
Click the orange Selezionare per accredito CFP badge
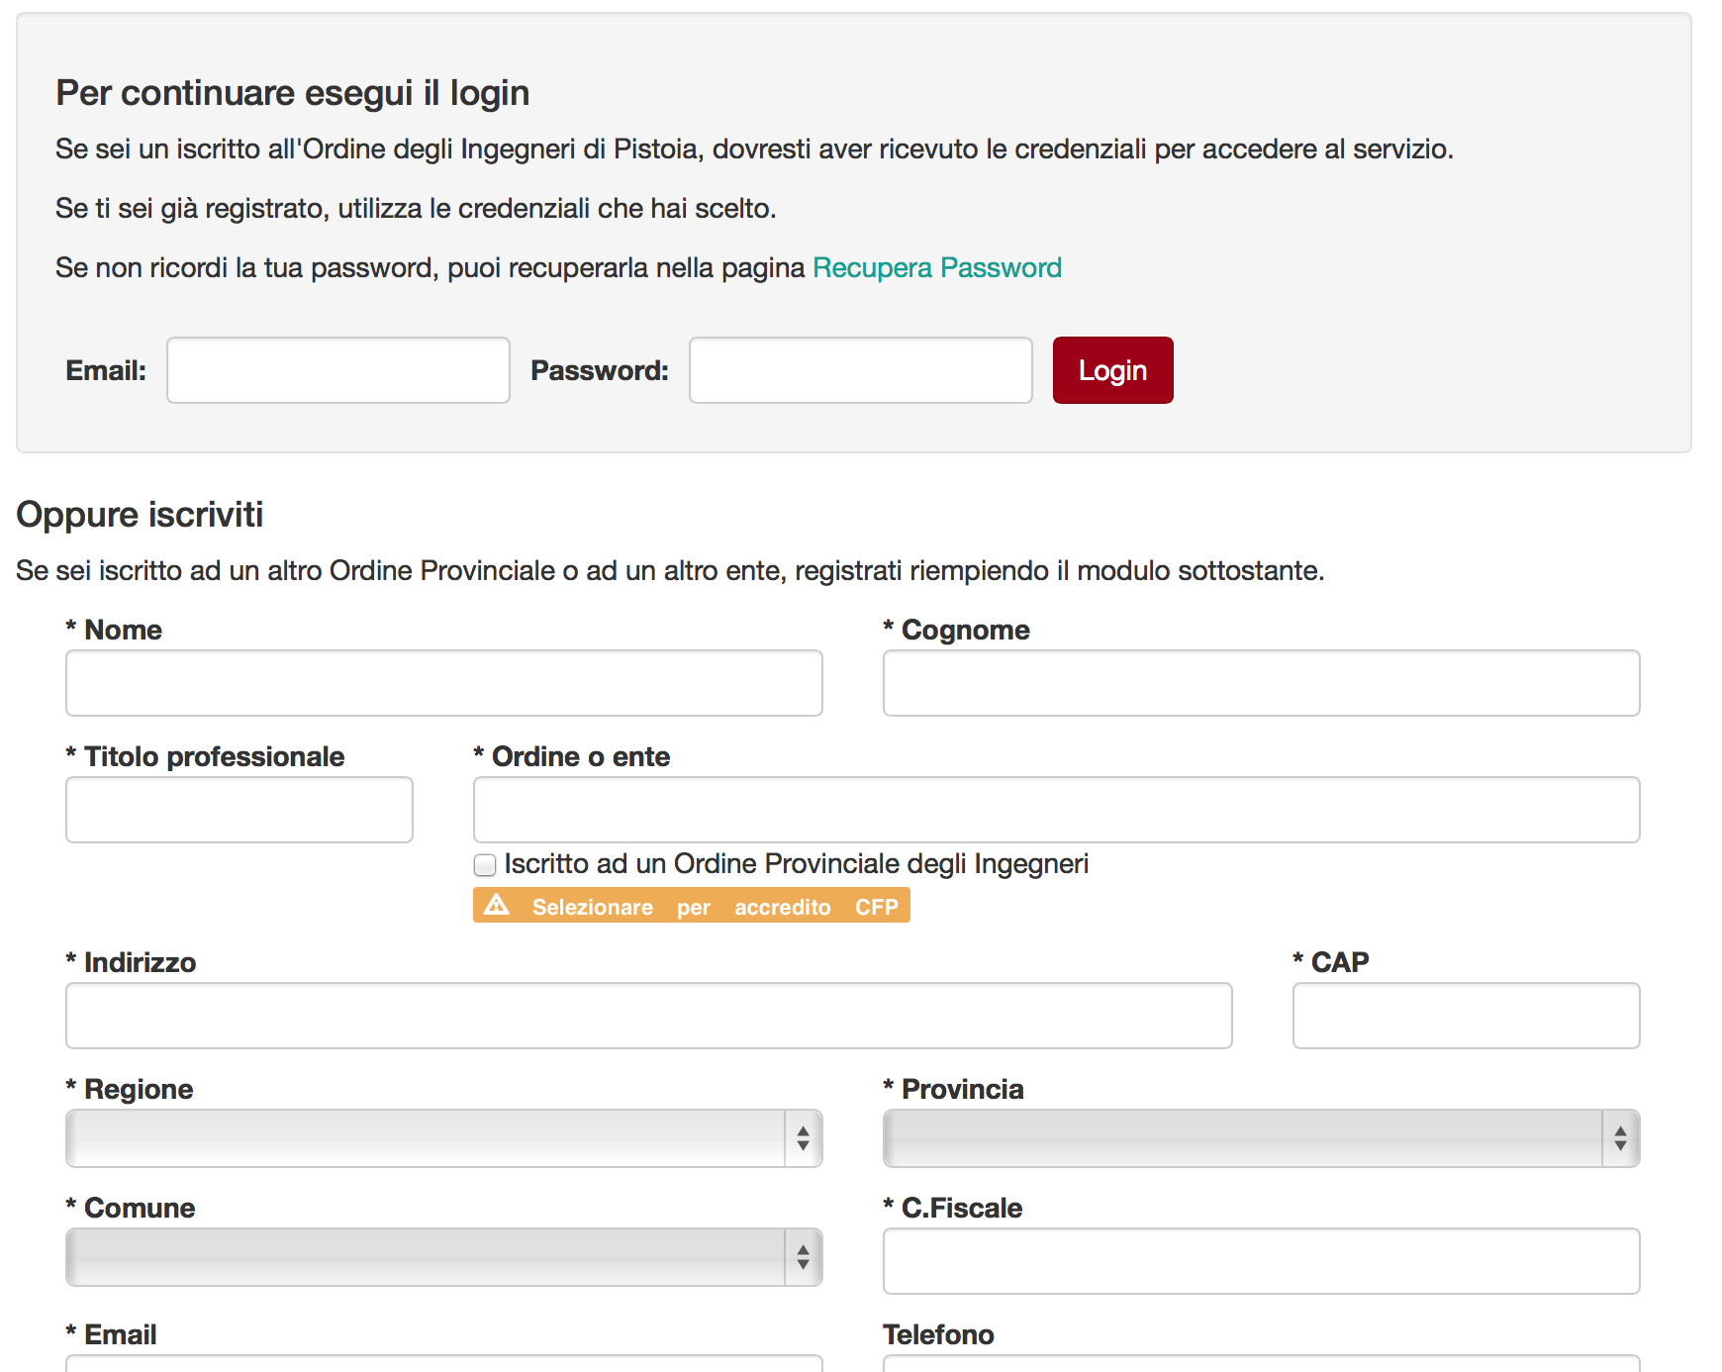(x=713, y=906)
